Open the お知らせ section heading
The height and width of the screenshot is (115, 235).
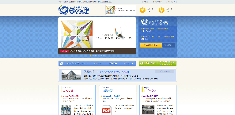(68, 91)
